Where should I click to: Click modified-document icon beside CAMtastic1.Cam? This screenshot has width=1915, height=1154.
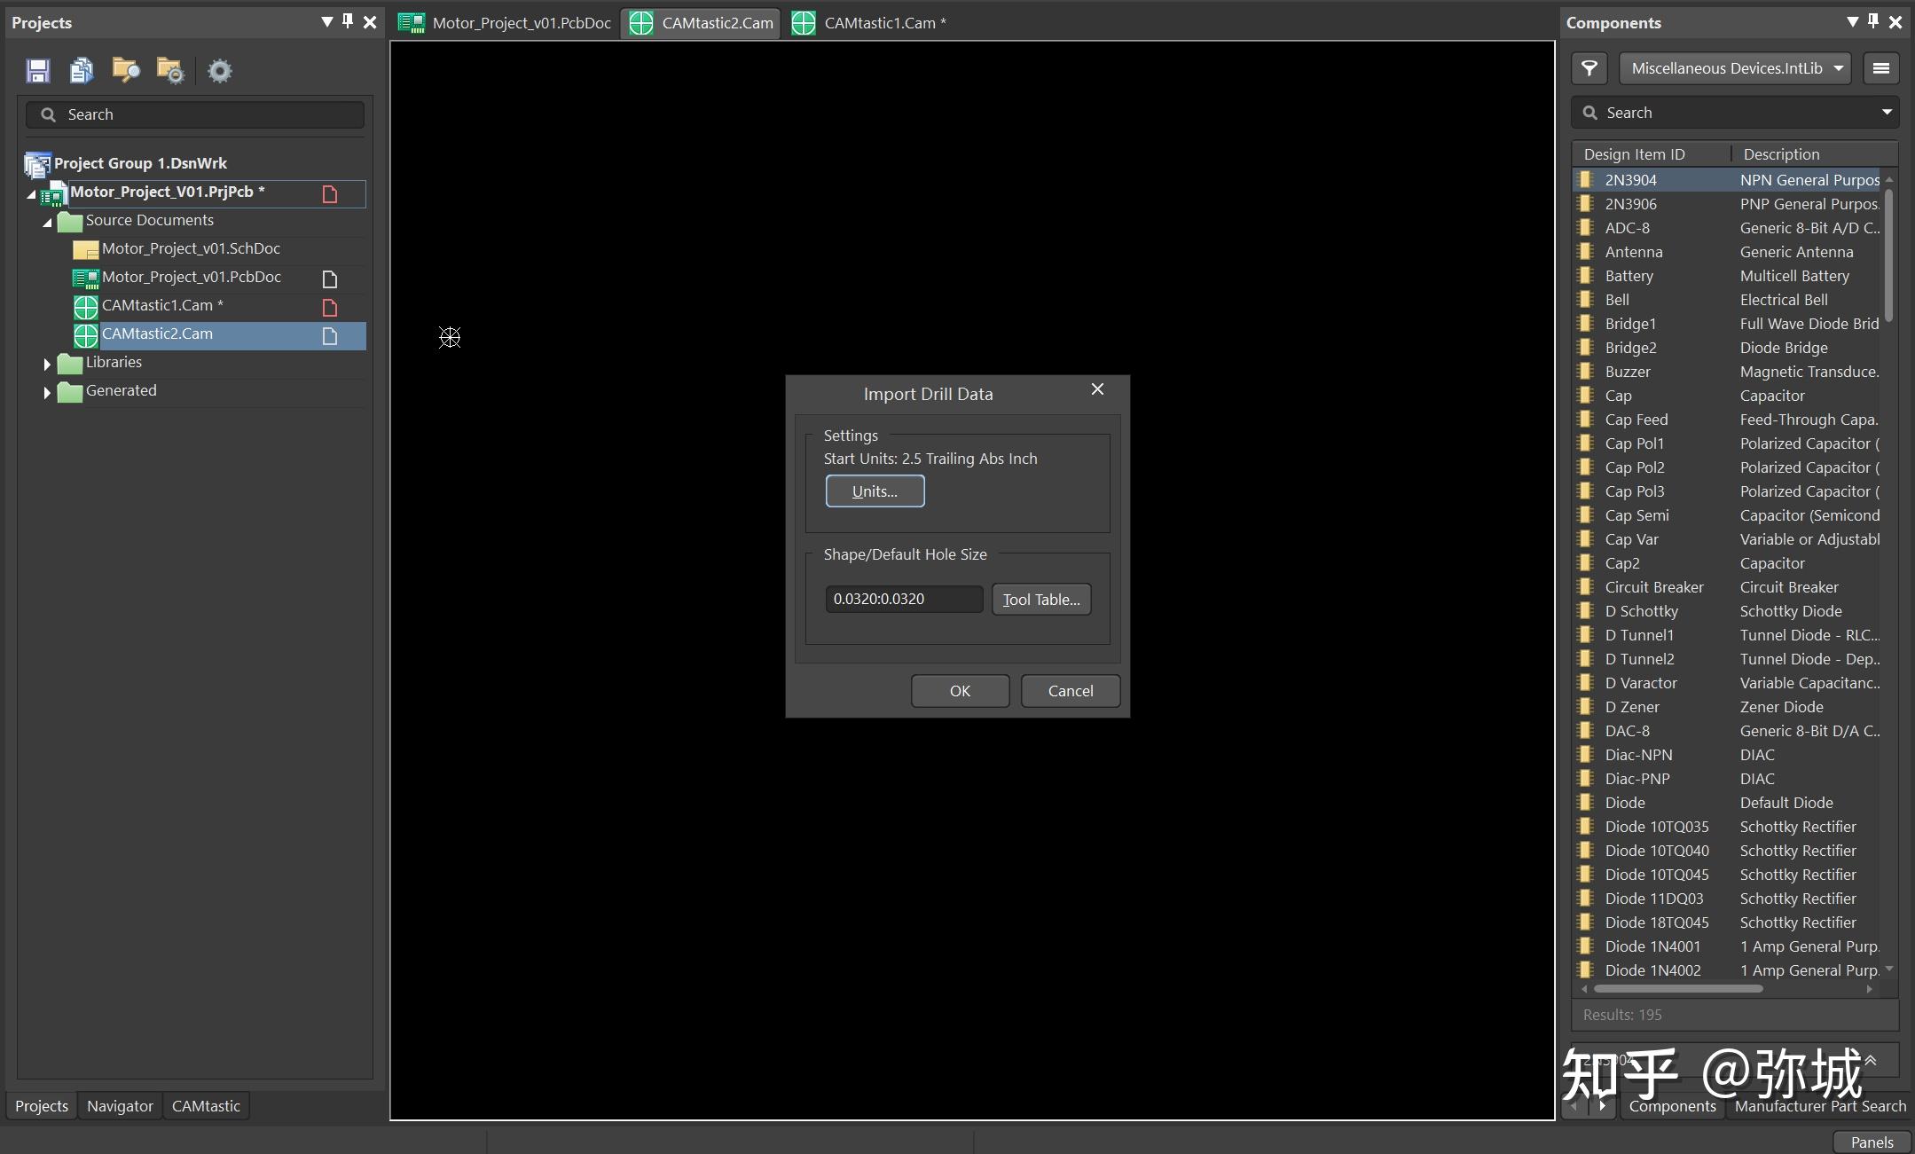point(330,308)
